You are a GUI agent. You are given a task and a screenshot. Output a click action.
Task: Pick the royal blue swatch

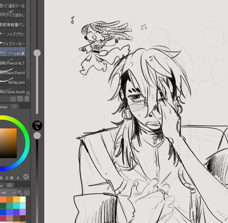[x=3, y=212]
